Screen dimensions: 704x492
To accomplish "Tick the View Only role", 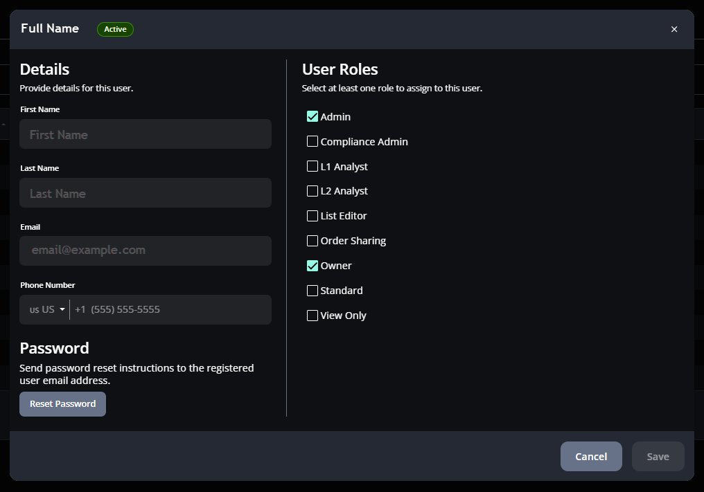I will tap(313, 316).
